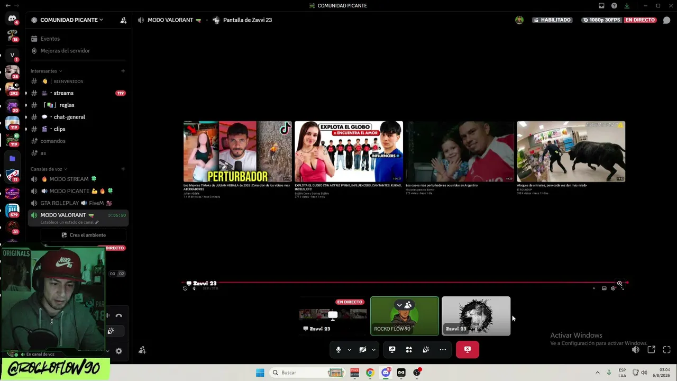Open the inbox icon in title bar
The height and width of the screenshot is (381, 677).
(601, 6)
